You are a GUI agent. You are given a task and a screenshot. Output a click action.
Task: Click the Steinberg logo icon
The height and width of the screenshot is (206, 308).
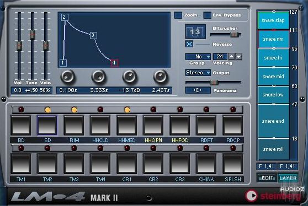pos(252,196)
